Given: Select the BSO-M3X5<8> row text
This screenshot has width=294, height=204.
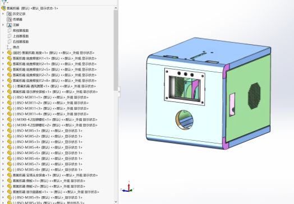Looking at the screenshot, I should coord(48,170).
